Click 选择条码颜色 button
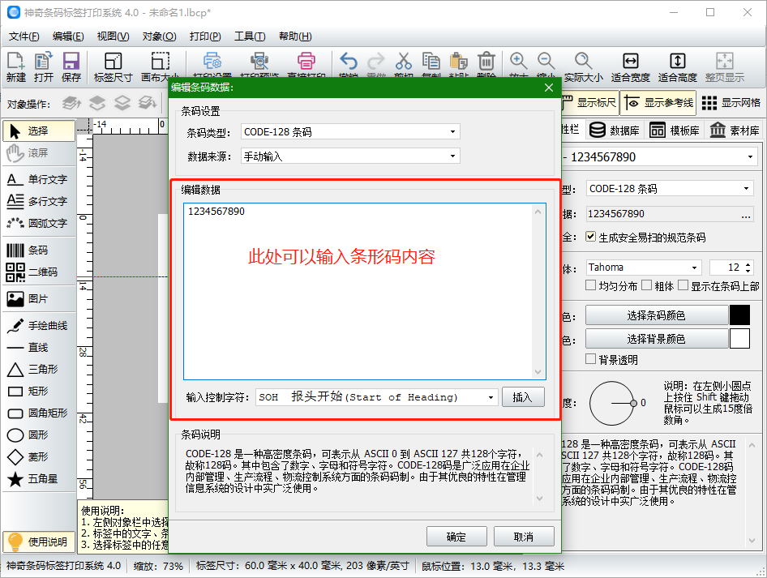Image resolution: width=767 pixels, height=578 pixels. [x=657, y=315]
